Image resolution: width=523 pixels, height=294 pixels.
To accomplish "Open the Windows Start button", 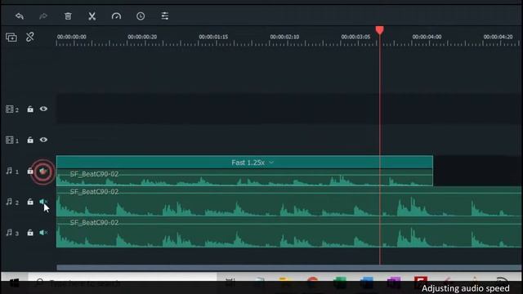I will [14, 283].
